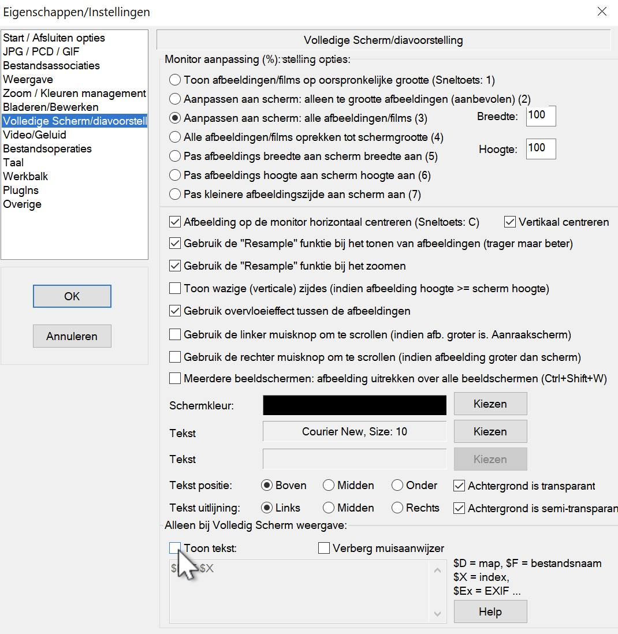618x634 pixels.
Task: Toggle Achtergrond is semi-transparant checkbox
Action: pos(459,508)
